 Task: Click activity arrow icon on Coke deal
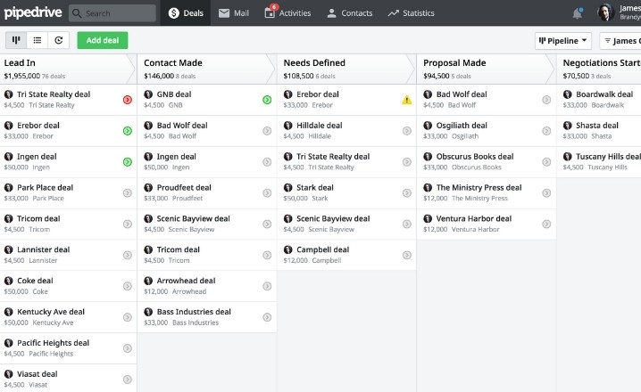click(x=128, y=286)
